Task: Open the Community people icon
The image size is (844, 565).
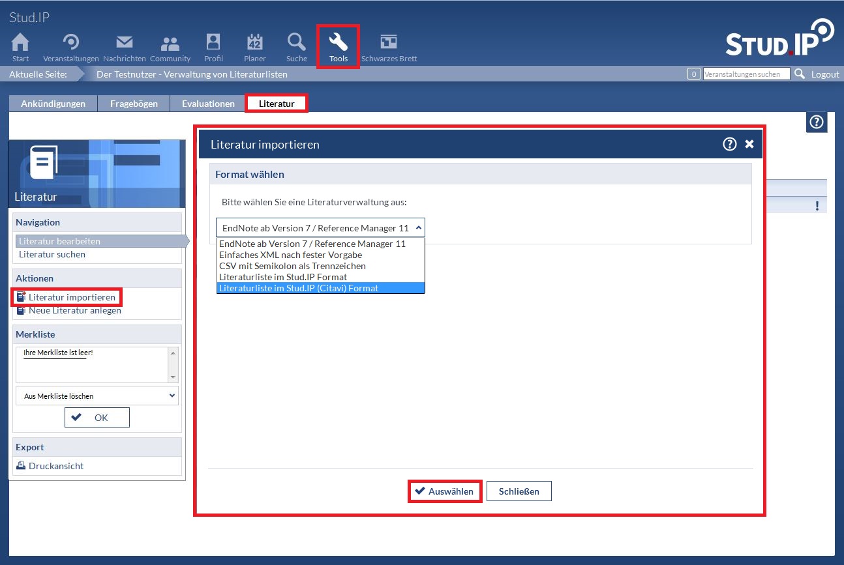Action: (170, 43)
